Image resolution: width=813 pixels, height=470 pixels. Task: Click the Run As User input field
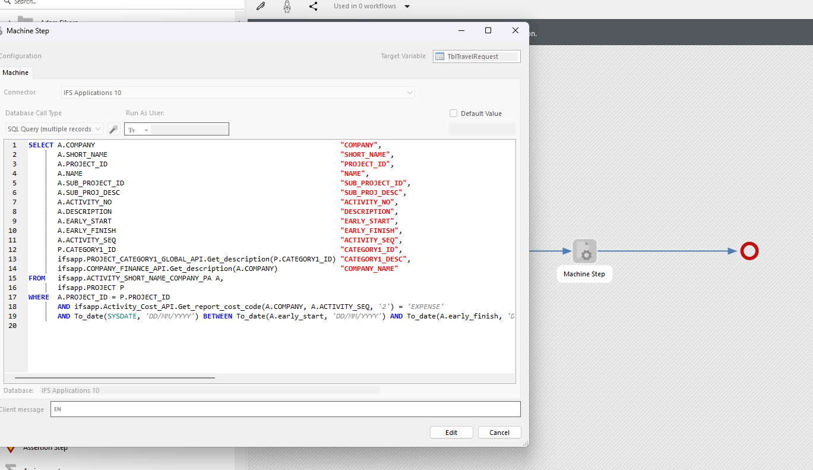[x=189, y=130]
